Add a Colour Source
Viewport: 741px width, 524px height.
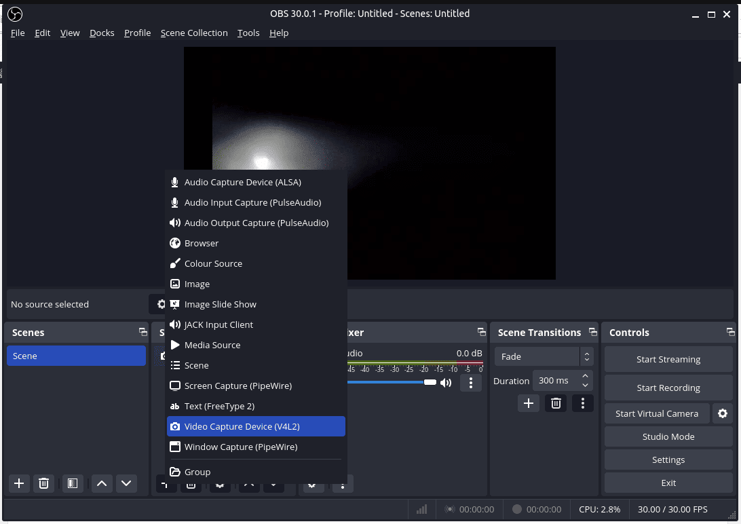(256, 263)
